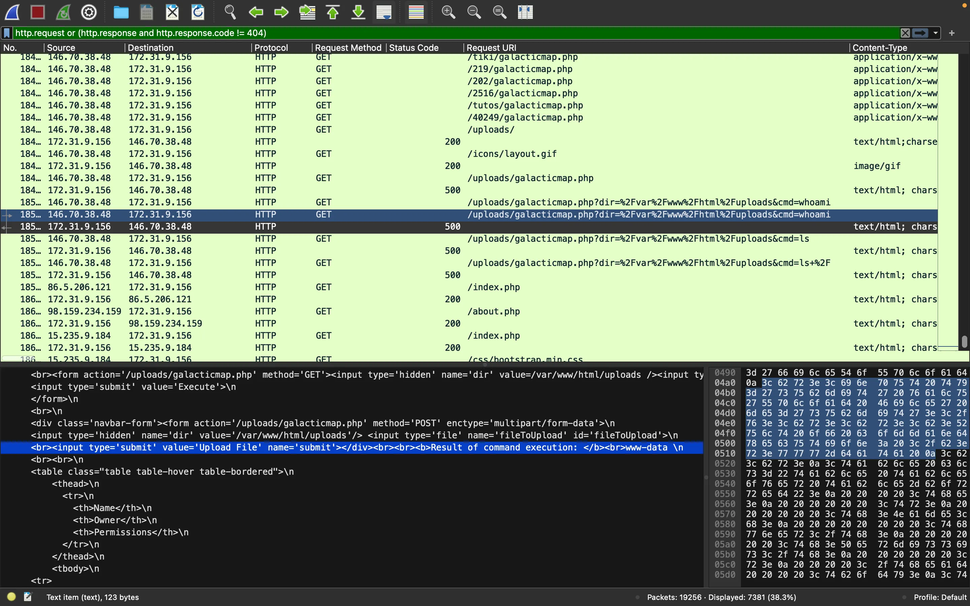
Task: Select the /icons/layout.gif request row
Action: click(x=469, y=154)
